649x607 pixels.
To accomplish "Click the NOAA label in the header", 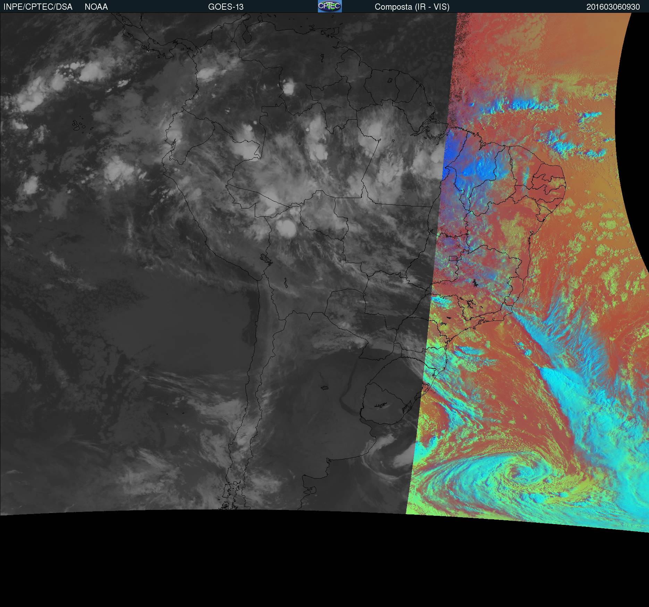I will tap(96, 7).
